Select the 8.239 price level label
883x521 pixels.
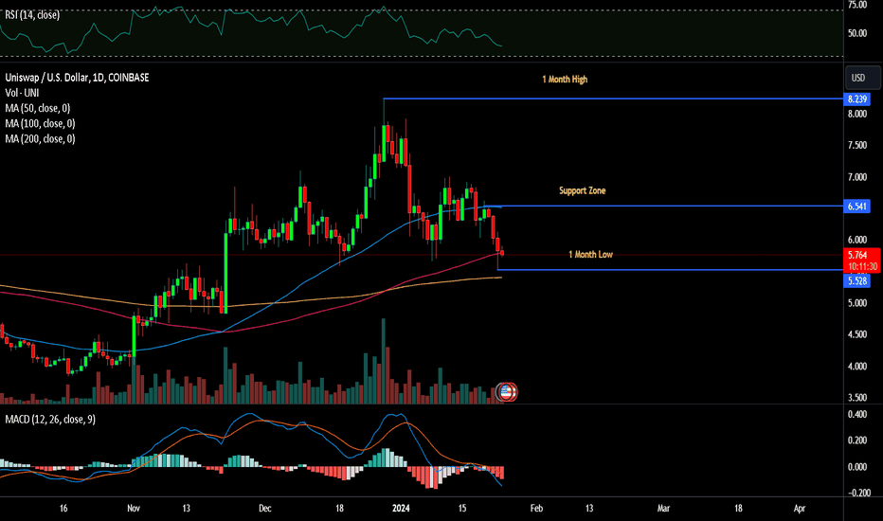[x=856, y=99]
